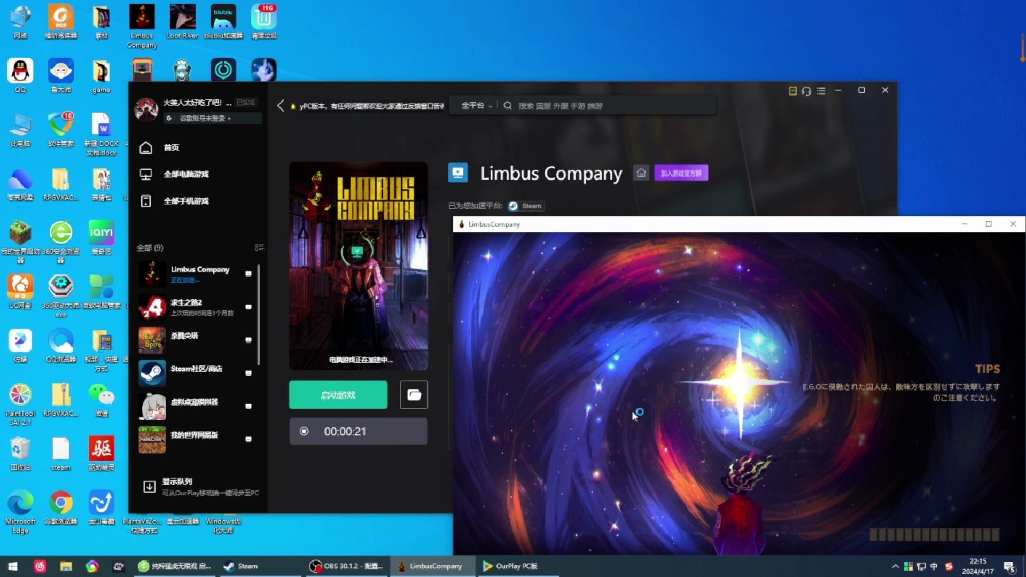1026x577 pixels.
Task: Select Steam社区/商店 in the game list
Action: coord(195,373)
